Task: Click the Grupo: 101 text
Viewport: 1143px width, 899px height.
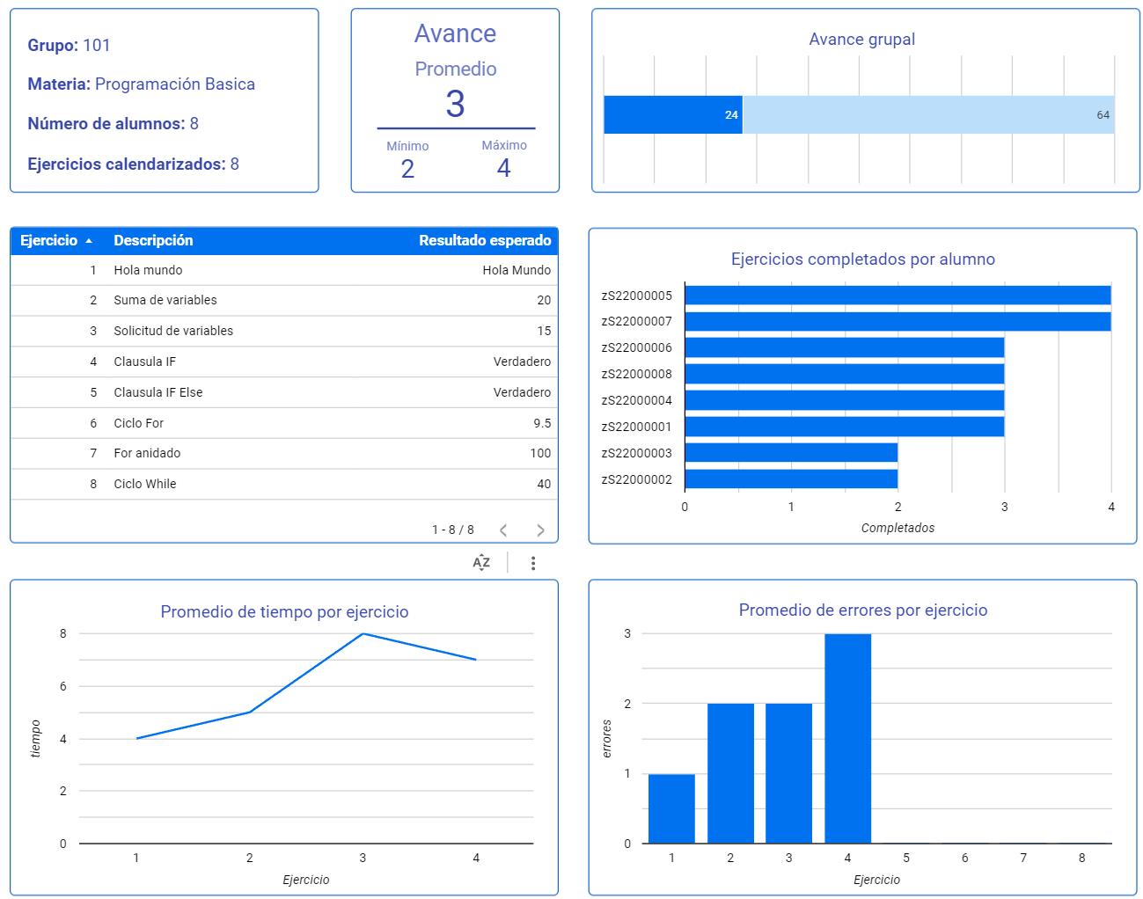Action: 70,46
